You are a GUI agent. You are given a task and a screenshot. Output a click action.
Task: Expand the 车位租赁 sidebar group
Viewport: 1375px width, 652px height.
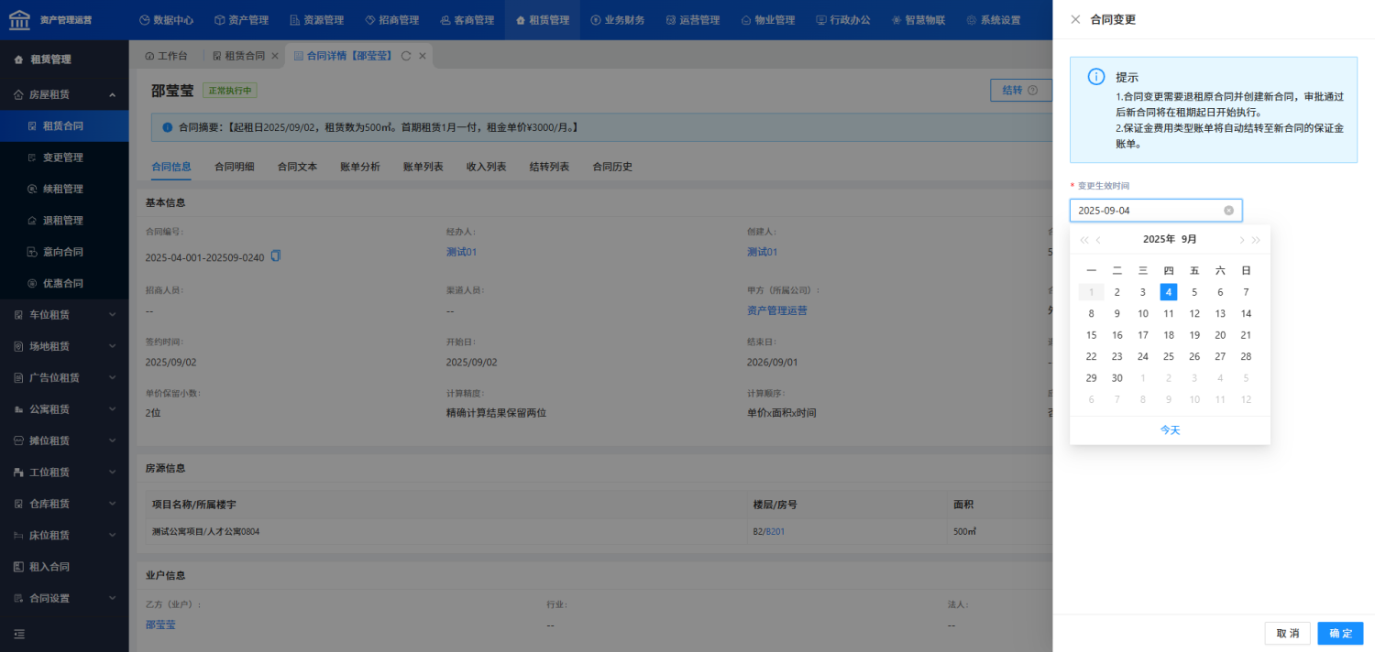(64, 315)
